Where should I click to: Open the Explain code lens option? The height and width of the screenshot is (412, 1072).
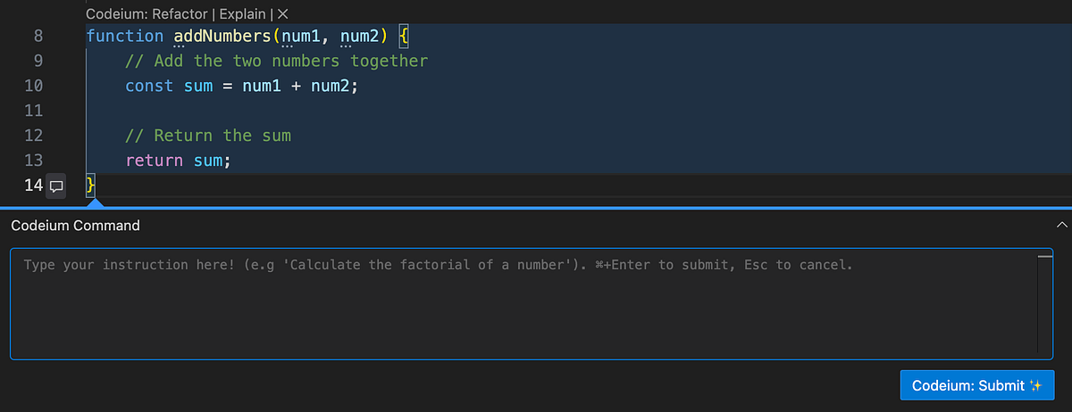click(245, 13)
